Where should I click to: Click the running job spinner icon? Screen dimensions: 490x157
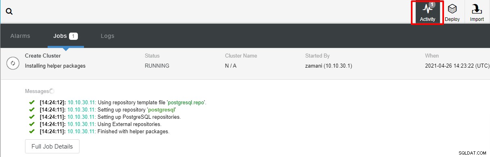[x=13, y=63]
